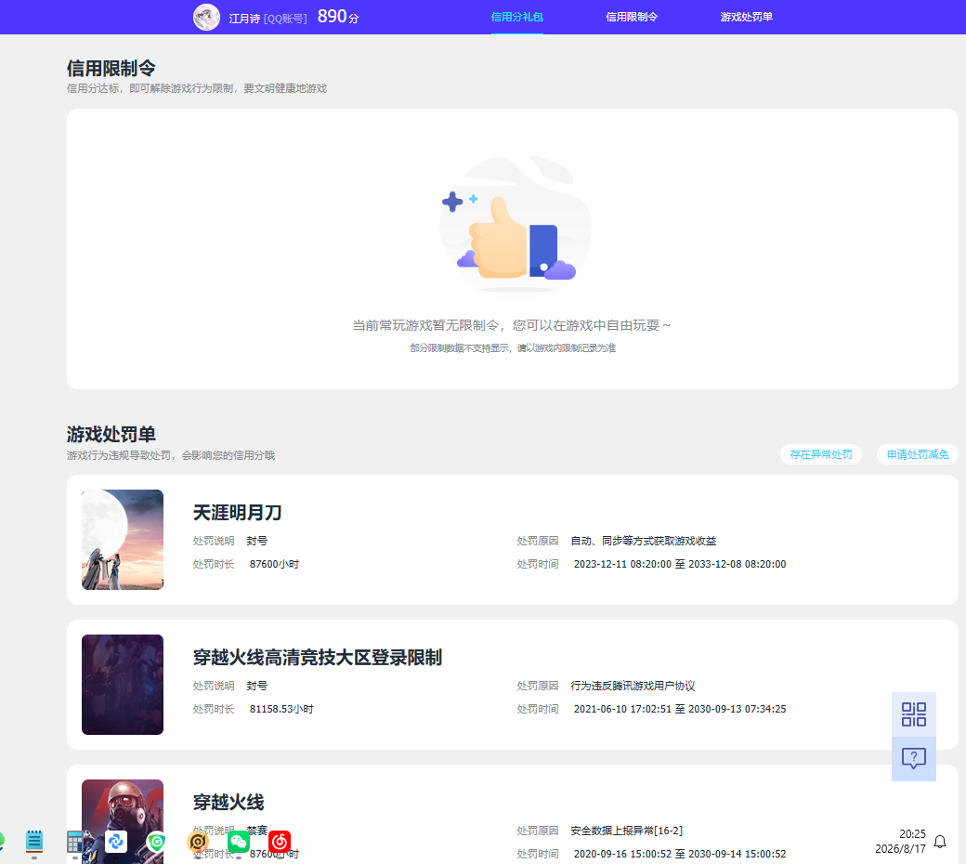Click the 存在异常处罚 button
The image size is (966, 864).
point(820,454)
